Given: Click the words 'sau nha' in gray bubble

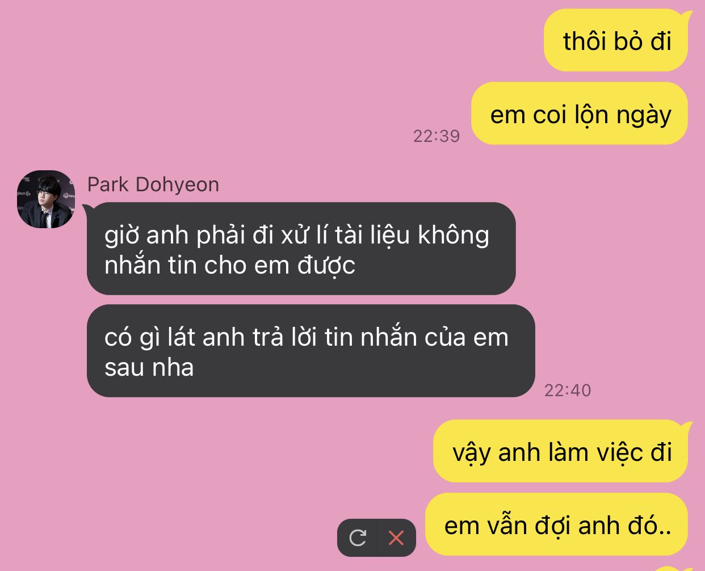Looking at the screenshot, I should [x=149, y=367].
